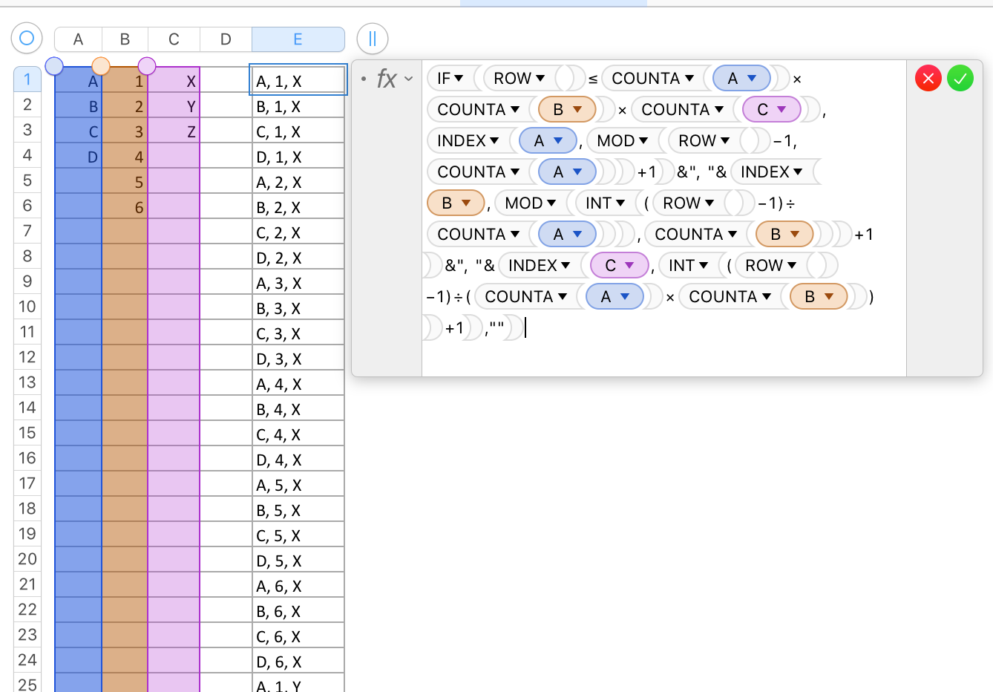Click the red X cancel formula button
Screen dimensions: 993x692
pyautogui.click(x=928, y=78)
